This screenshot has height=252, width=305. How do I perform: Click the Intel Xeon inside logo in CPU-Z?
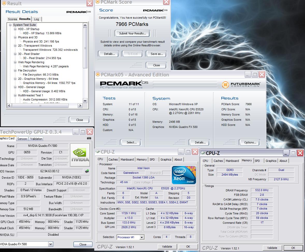[x=184, y=175]
